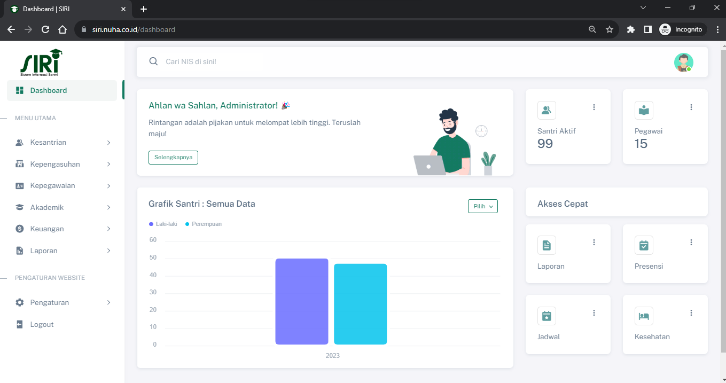The image size is (726, 383).
Task: Click the Selengkapnya button
Action: coord(173,158)
